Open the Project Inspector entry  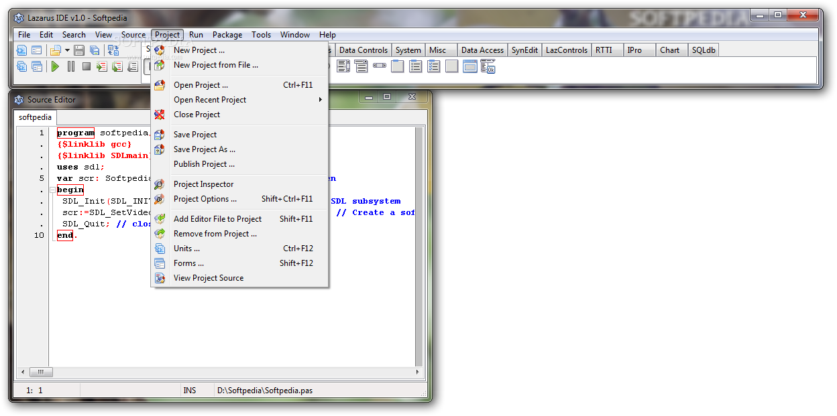[240, 184]
